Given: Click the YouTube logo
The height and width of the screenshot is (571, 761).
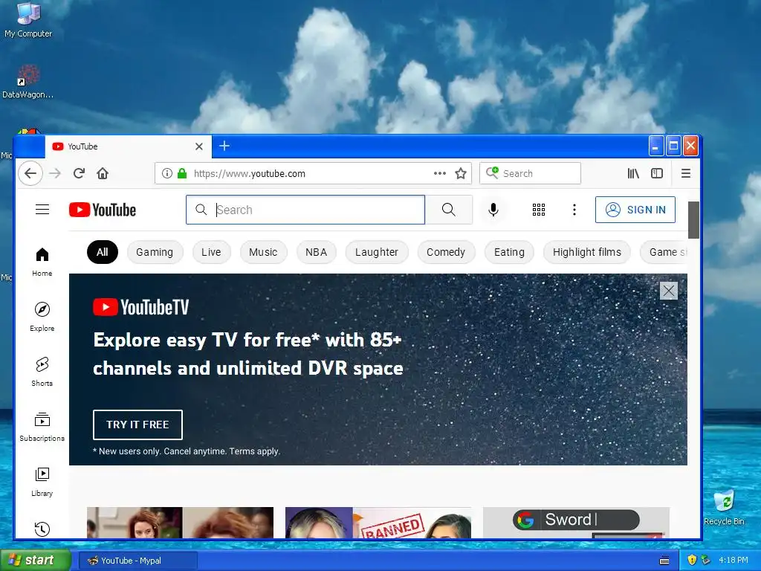Looking at the screenshot, I should [103, 210].
